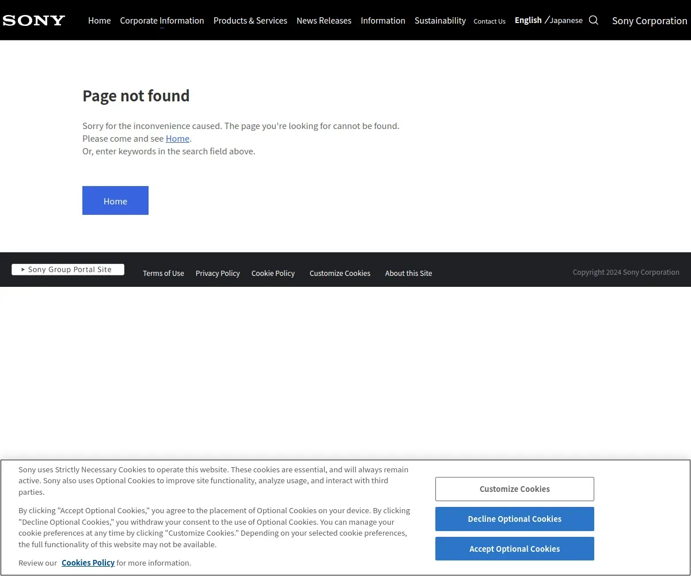Click 'Or, enter keywords in the search field above.'
691x576 pixels.
tap(169, 151)
